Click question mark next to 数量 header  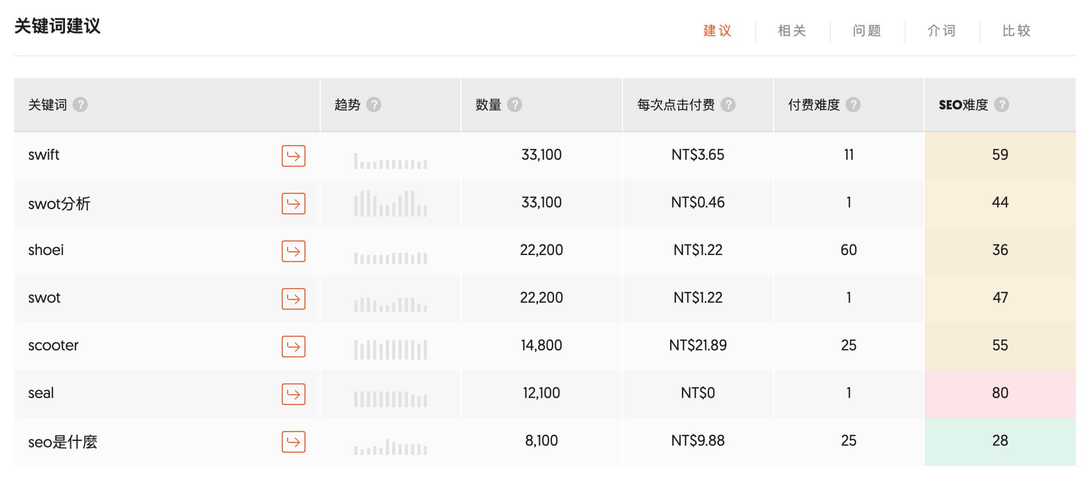[515, 105]
